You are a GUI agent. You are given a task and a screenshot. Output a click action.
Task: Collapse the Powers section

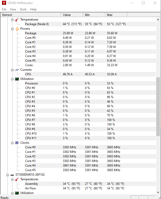click(x=12, y=29)
